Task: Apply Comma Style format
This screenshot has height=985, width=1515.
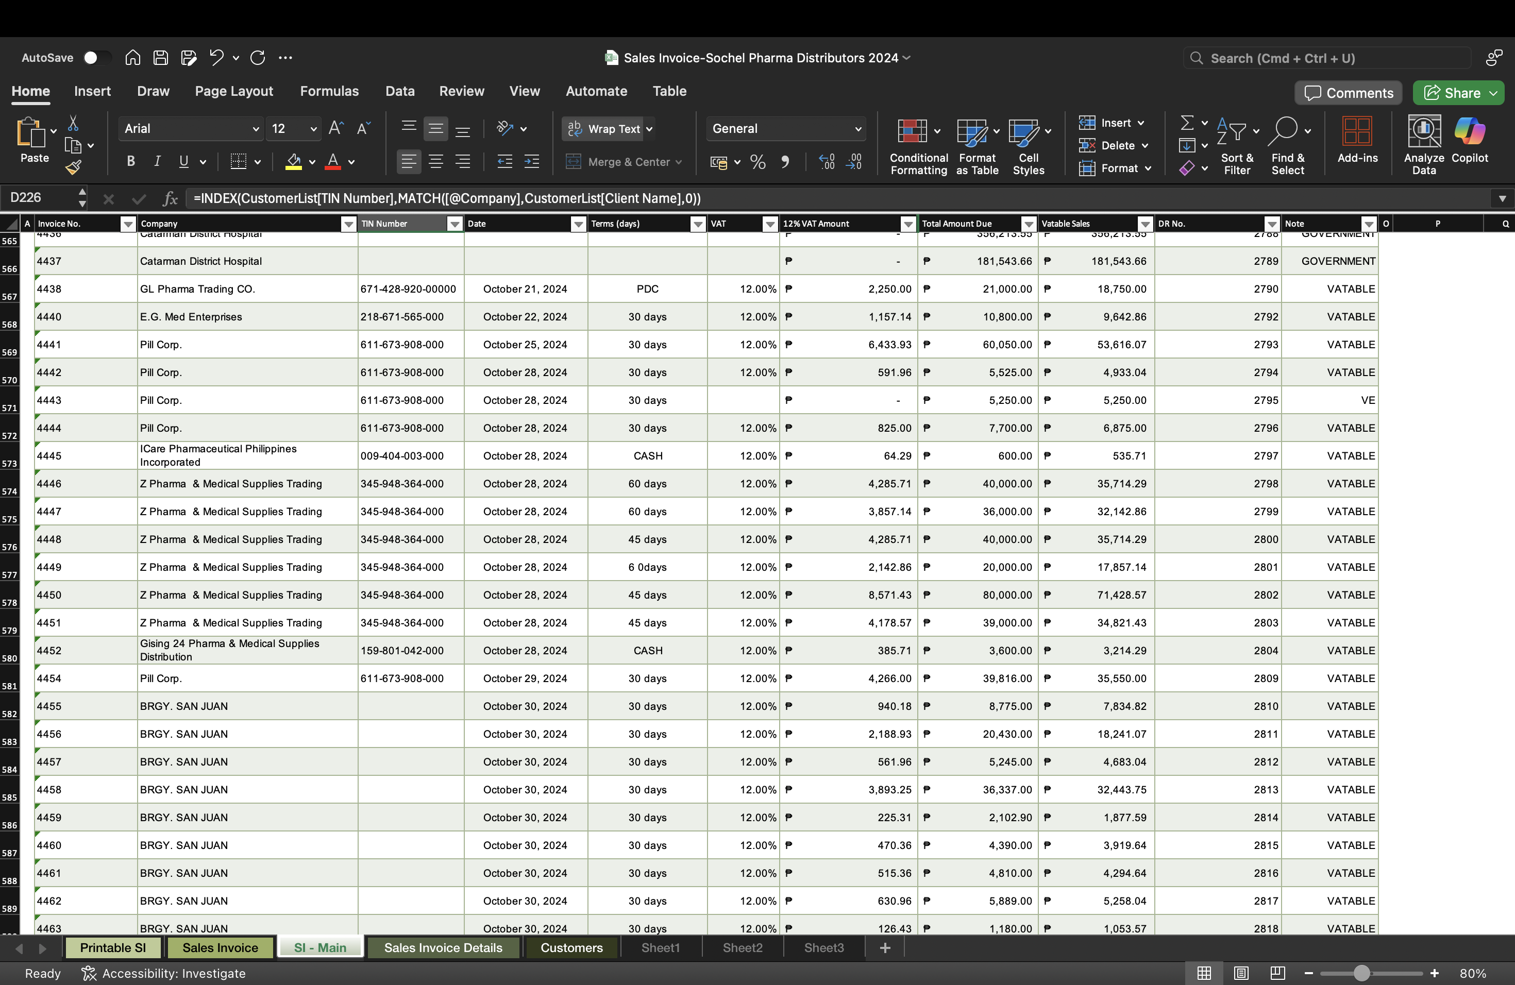Action: point(785,162)
